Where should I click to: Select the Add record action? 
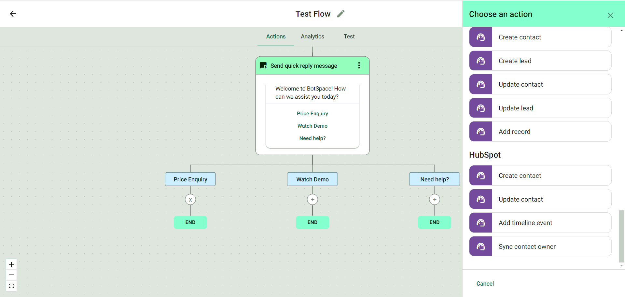click(540, 132)
